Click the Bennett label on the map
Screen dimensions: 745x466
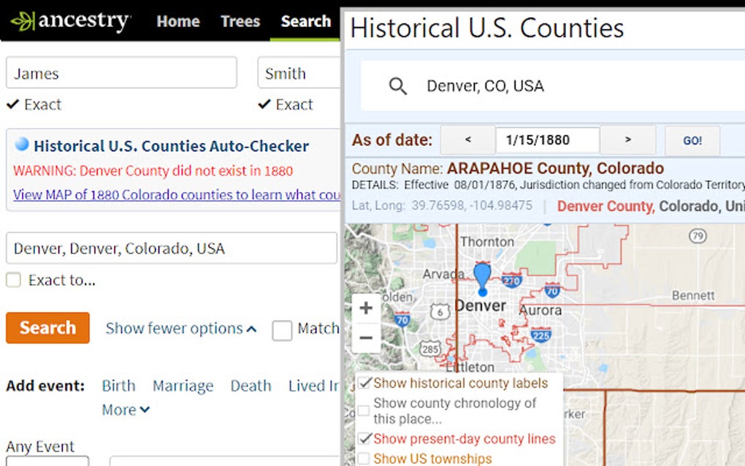(x=693, y=296)
